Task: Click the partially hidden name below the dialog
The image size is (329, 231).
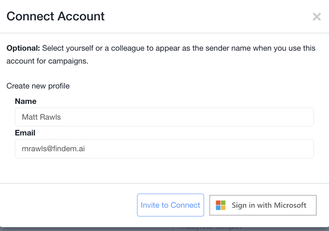Action: pos(211,228)
